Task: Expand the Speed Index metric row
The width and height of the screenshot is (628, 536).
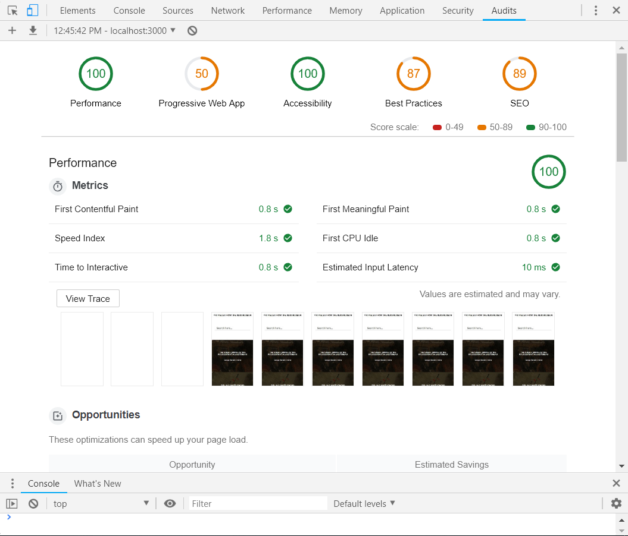Action: click(x=174, y=238)
